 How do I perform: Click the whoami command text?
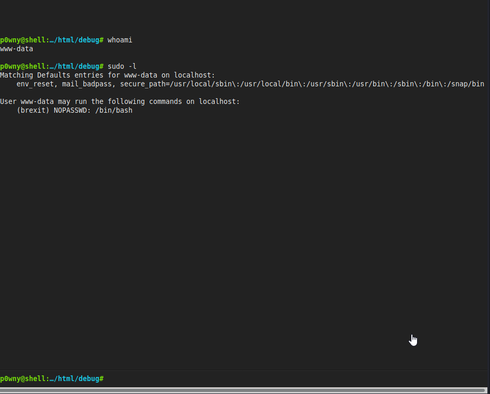tap(120, 40)
